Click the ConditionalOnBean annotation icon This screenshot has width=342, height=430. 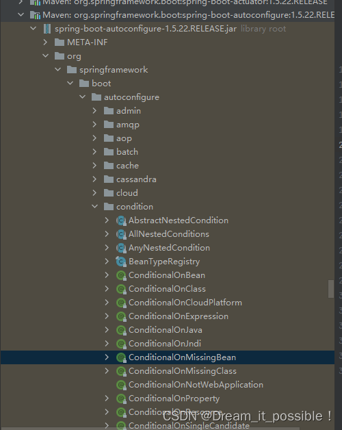pyautogui.click(x=121, y=275)
